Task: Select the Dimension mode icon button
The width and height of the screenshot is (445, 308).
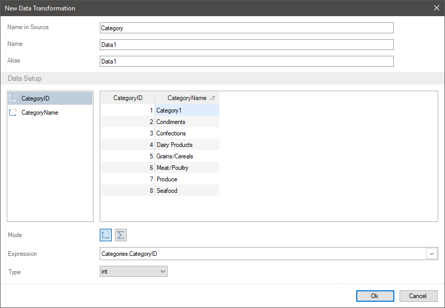Action: (x=106, y=235)
